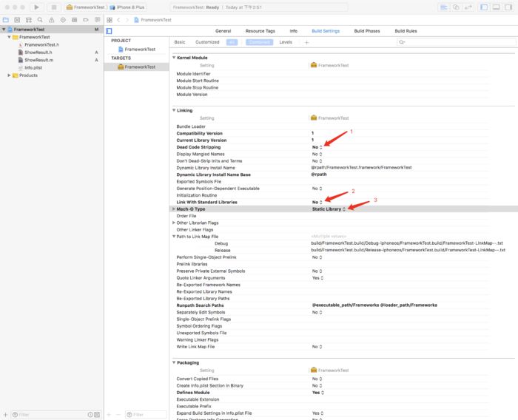Switch to Combined settings view

pyautogui.click(x=259, y=42)
